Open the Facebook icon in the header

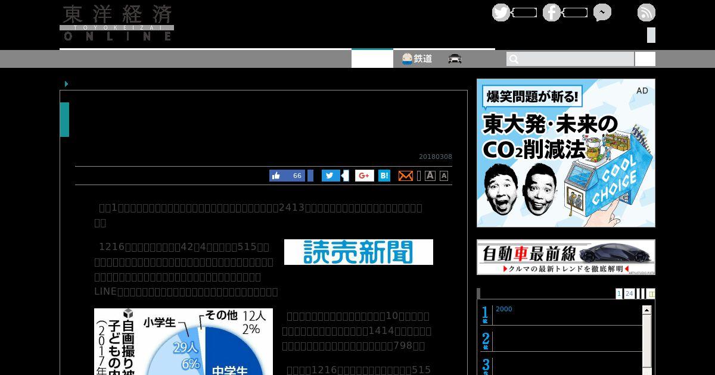pos(552,12)
